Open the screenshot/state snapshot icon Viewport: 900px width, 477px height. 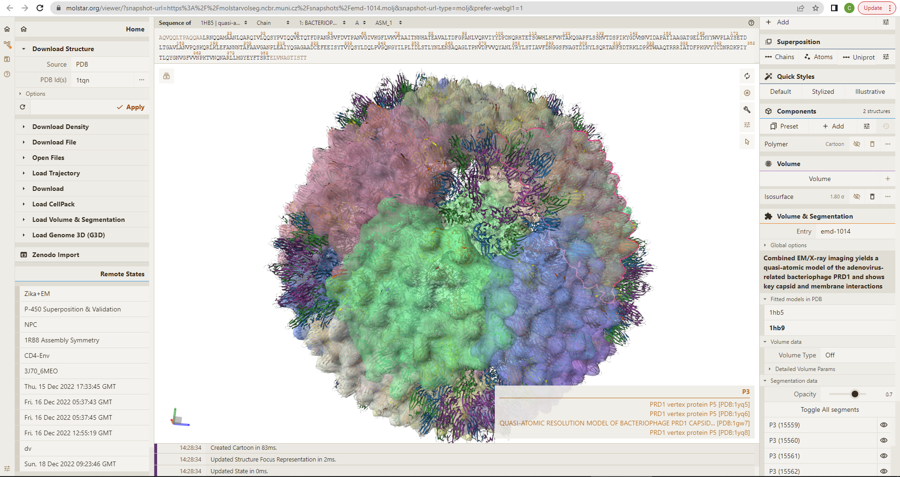[747, 93]
